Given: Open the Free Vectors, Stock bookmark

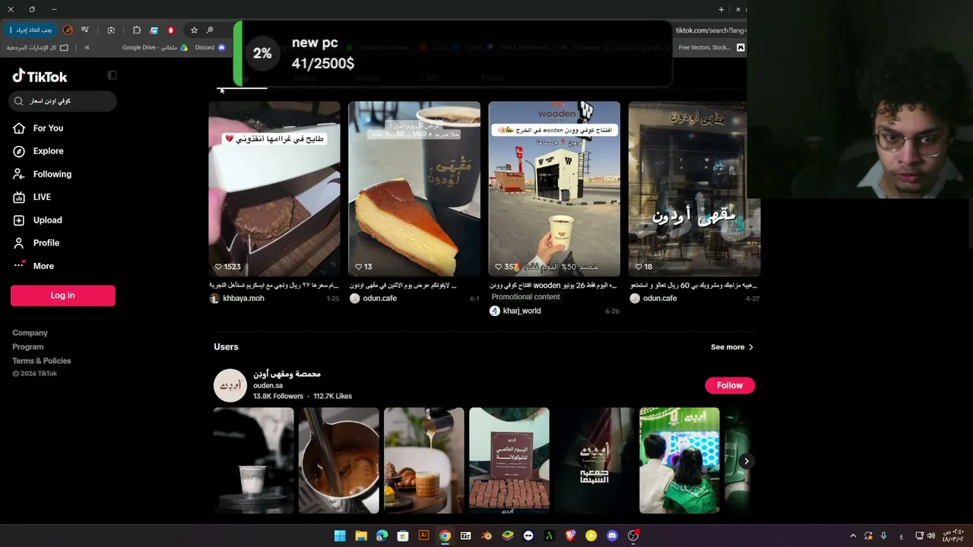Looking at the screenshot, I should (x=712, y=48).
